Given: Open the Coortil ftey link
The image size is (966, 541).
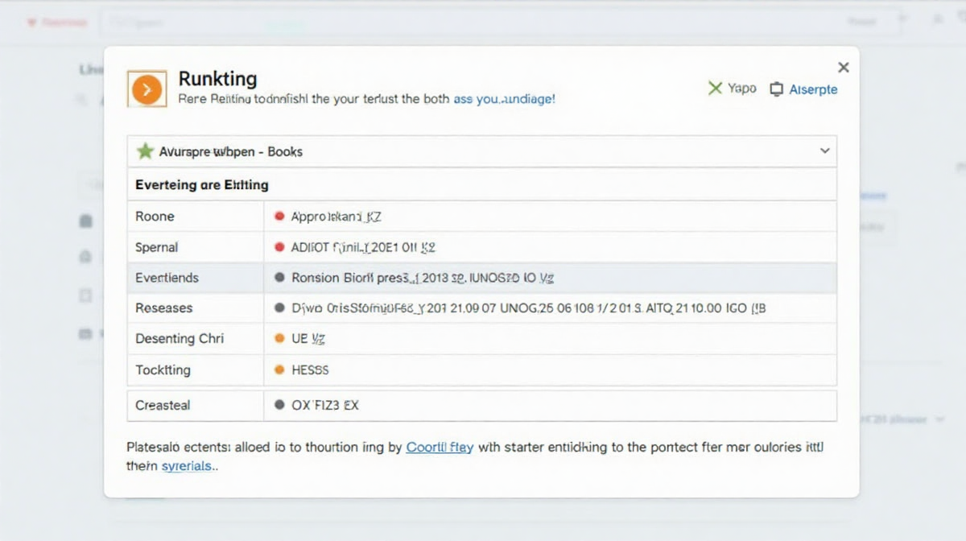Looking at the screenshot, I should 440,448.
